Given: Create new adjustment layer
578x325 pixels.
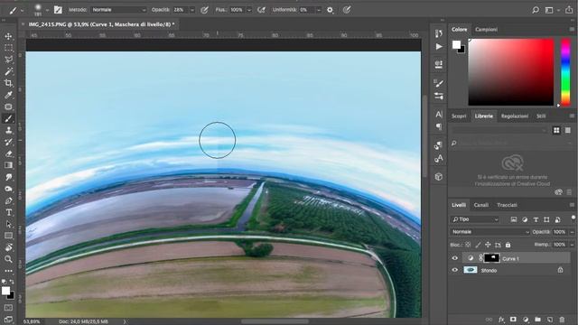Looking at the screenshot, I should click(x=526, y=320).
